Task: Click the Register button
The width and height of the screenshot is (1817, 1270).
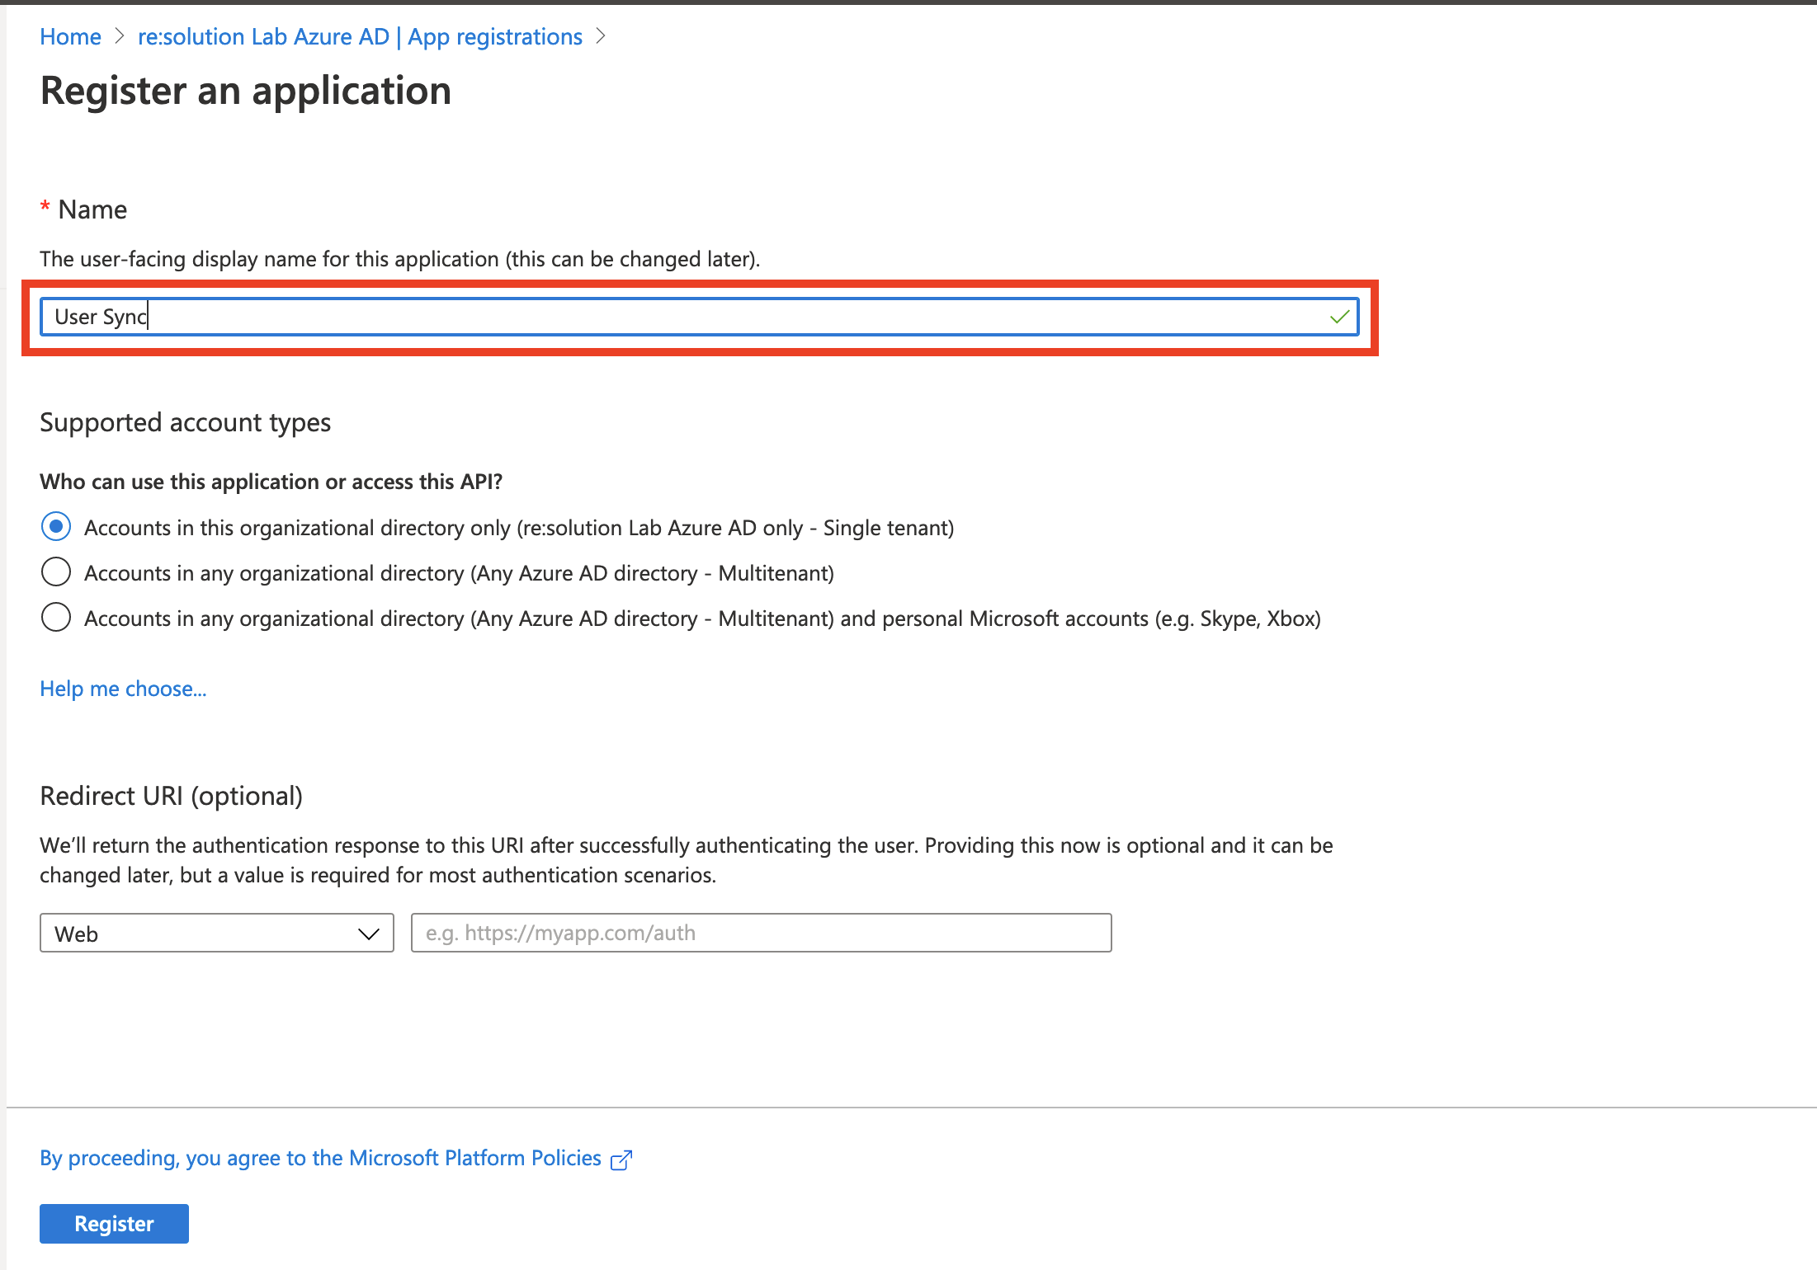Action: click(x=114, y=1224)
